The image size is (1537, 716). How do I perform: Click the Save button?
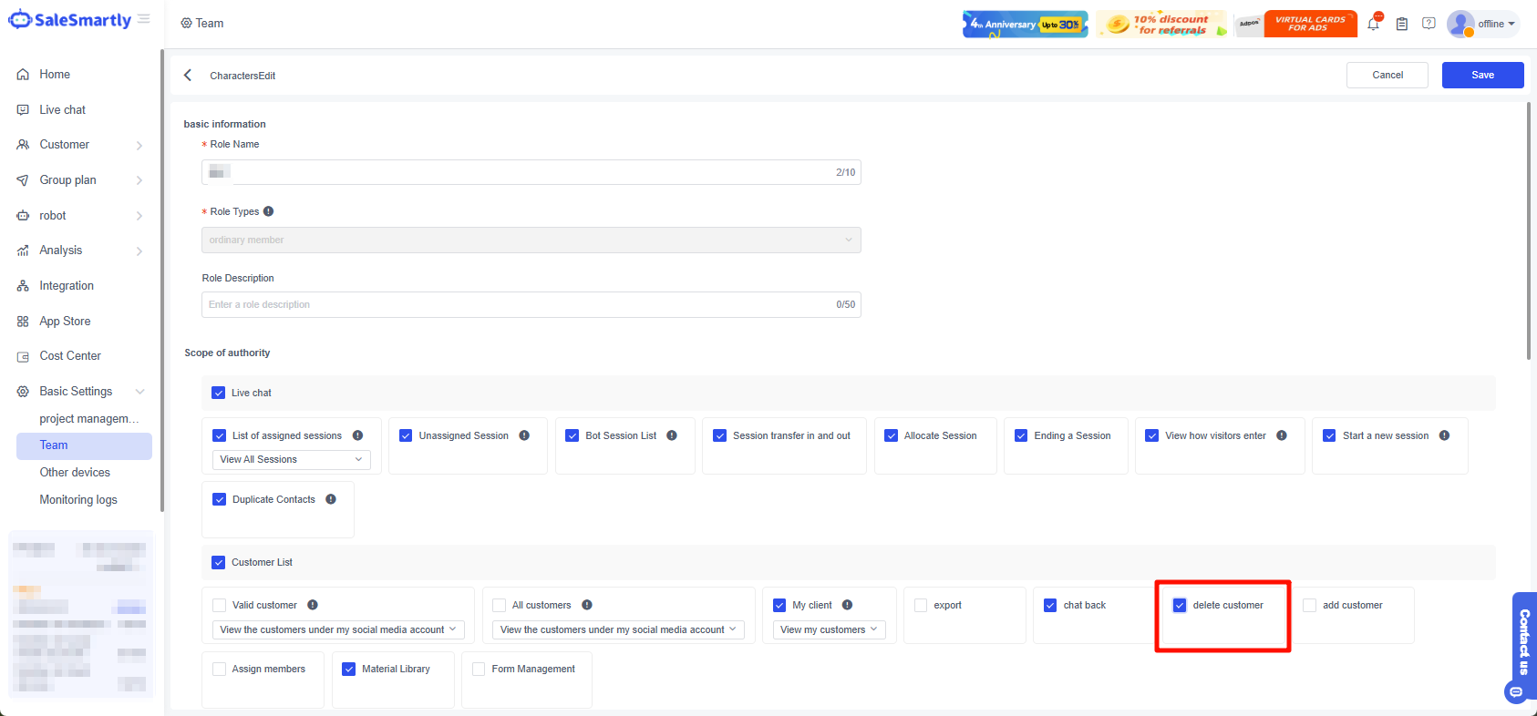coord(1482,75)
